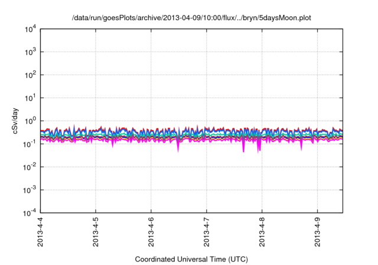Click the 10^-4 y-axis tick label
The image size is (378, 265).
click(x=30, y=213)
